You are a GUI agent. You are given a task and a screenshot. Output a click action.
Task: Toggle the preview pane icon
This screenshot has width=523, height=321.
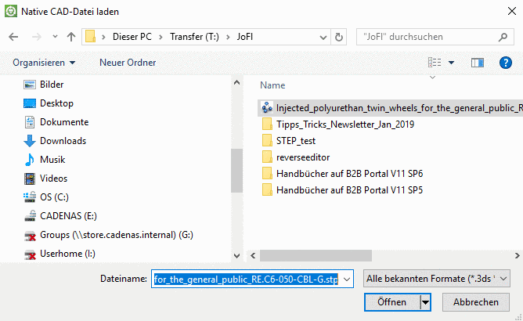point(477,62)
